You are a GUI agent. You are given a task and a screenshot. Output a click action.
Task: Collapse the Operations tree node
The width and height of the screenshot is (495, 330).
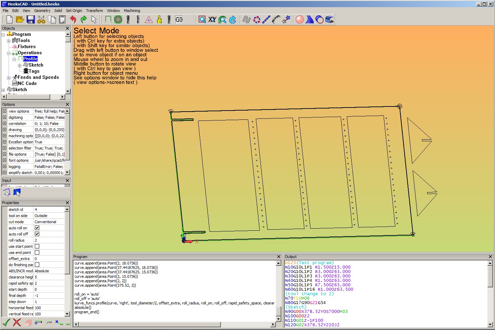(x=9, y=53)
